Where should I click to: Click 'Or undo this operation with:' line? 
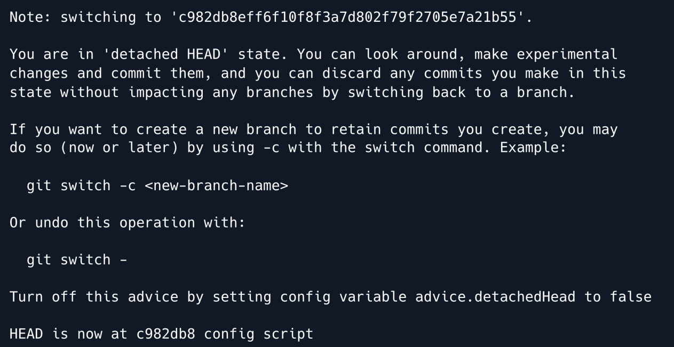click(128, 222)
